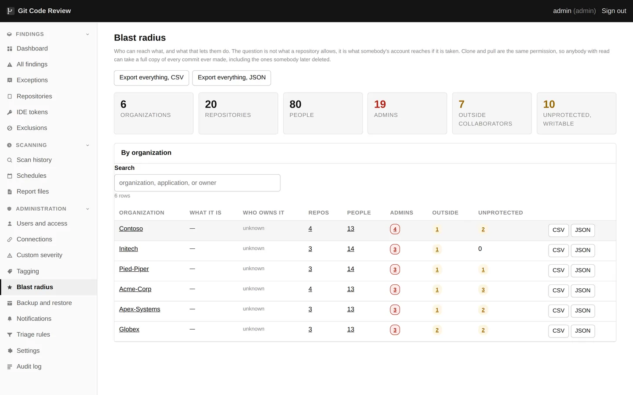Collapse the SCANNING section chevron
633x395 pixels.
87,145
